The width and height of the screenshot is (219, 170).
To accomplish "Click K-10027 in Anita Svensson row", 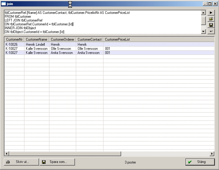I will click(14, 53).
